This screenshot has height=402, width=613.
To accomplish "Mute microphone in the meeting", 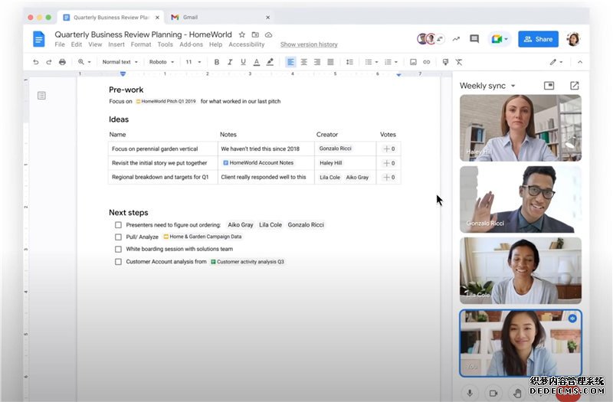I will (470, 393).
